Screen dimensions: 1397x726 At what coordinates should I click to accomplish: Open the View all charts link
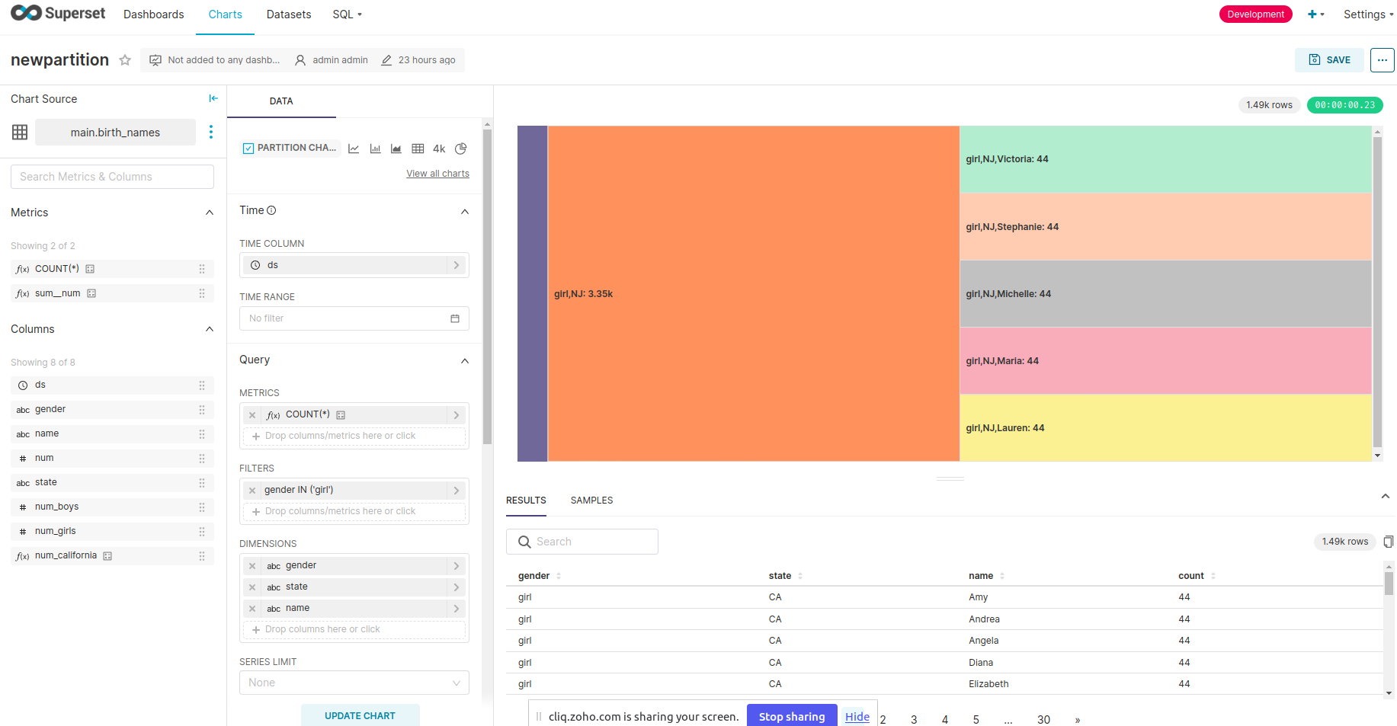pos(437,173)
